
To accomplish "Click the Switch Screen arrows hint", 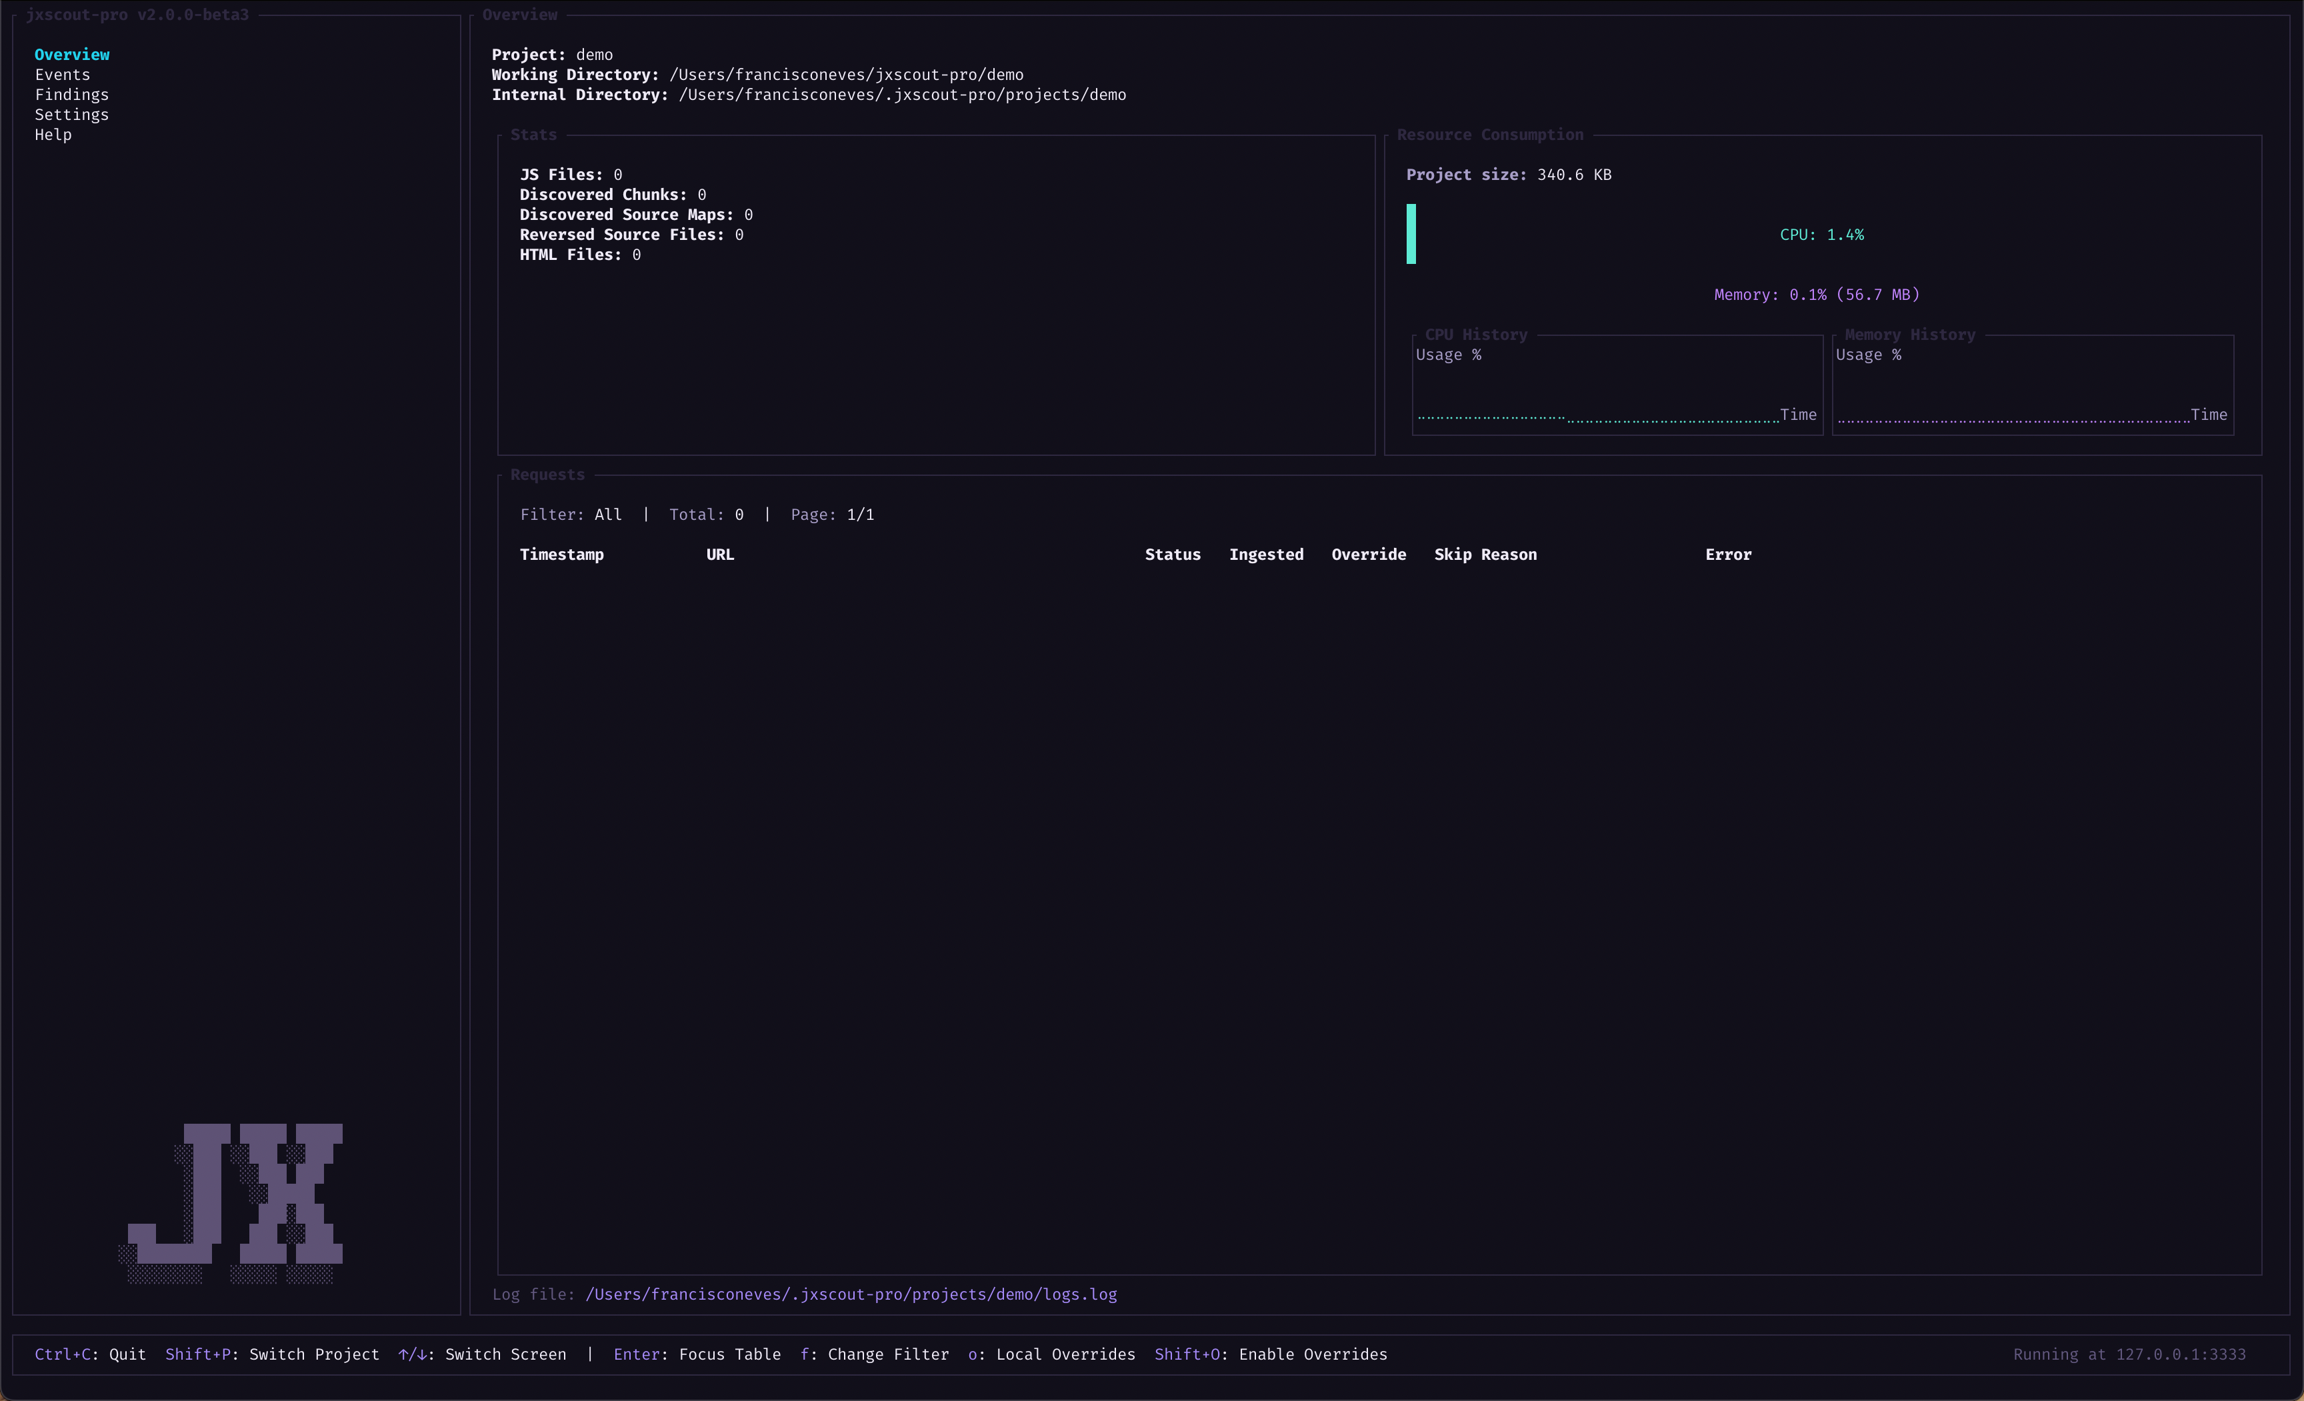I will pyautogui.click(x=483, y=1354).
